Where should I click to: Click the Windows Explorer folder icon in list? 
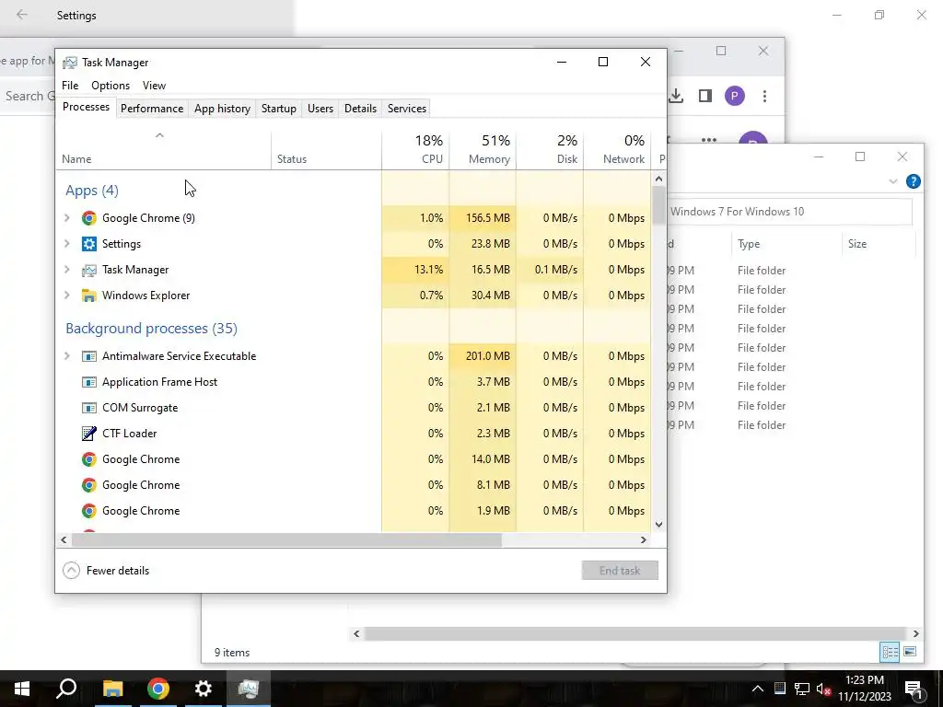coord(89,296)
